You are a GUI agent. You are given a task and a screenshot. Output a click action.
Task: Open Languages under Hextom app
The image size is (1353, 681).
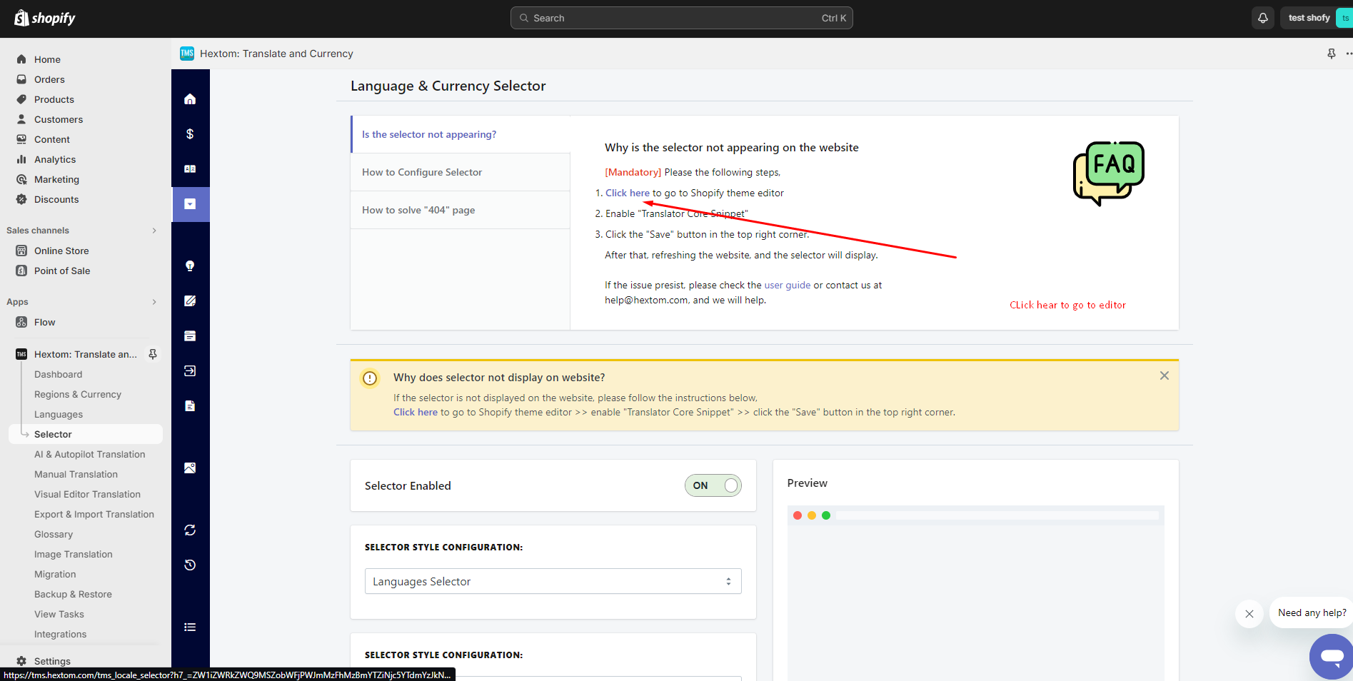(59, 414)
